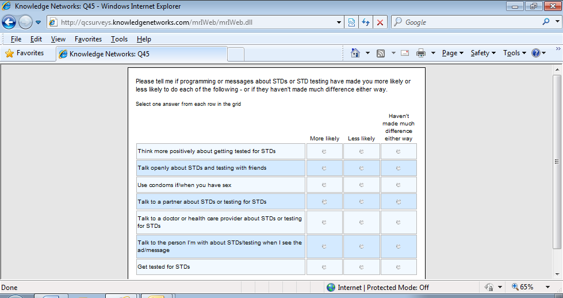Click the Google search box
The image size is (563, 298).
[467, 22]
